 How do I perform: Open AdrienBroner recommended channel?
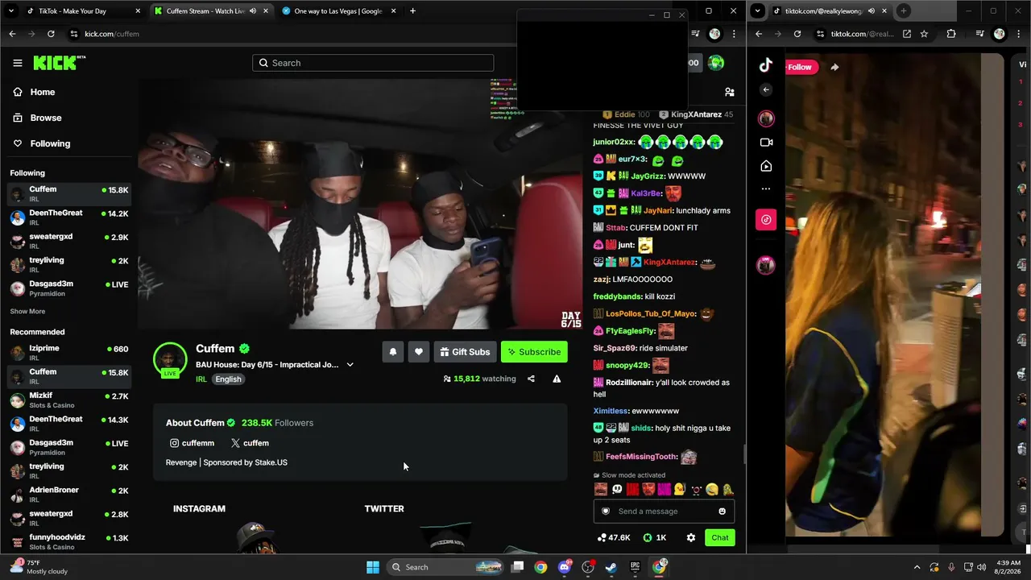[68, 494]
